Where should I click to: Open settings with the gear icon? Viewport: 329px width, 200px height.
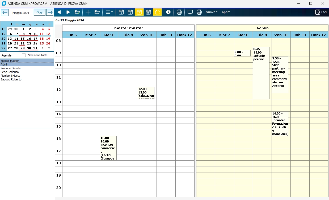pyautogui.click(x=168, y=12)
